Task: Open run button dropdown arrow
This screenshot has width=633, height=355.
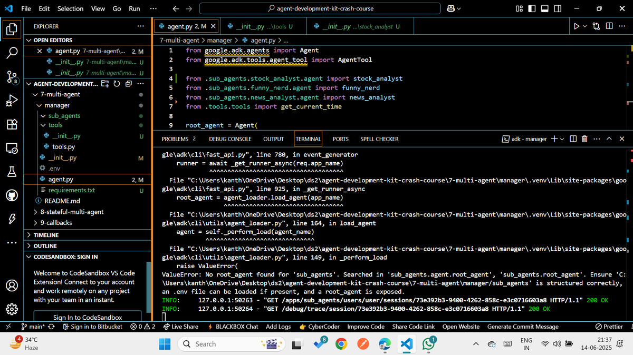Action: click(584, 26)
